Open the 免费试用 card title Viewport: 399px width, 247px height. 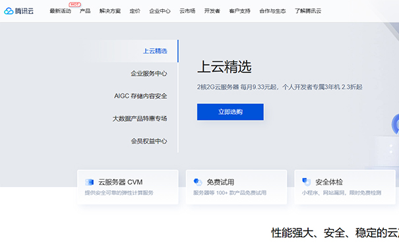220,182
